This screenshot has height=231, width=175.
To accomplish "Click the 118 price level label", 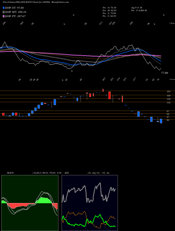I will point(168,99).
